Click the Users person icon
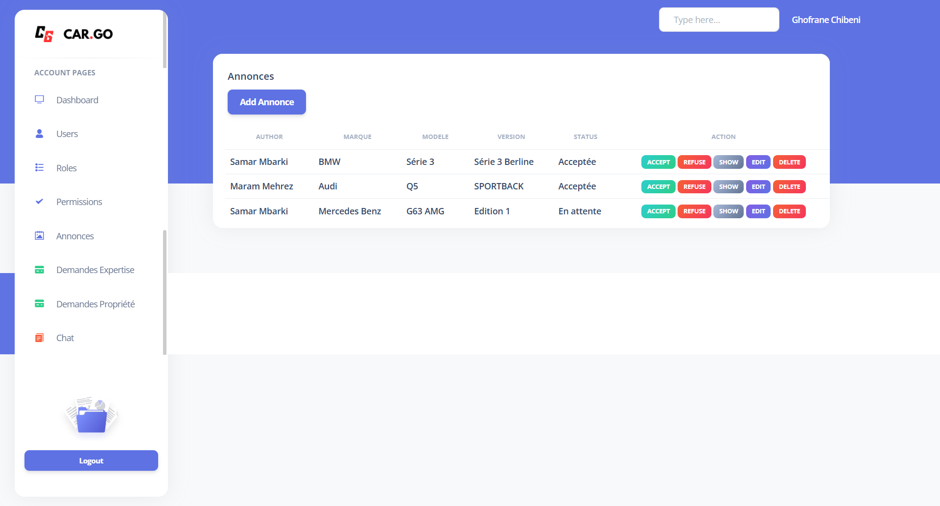Viewport: 940px width, 506px height. (40, 134)
